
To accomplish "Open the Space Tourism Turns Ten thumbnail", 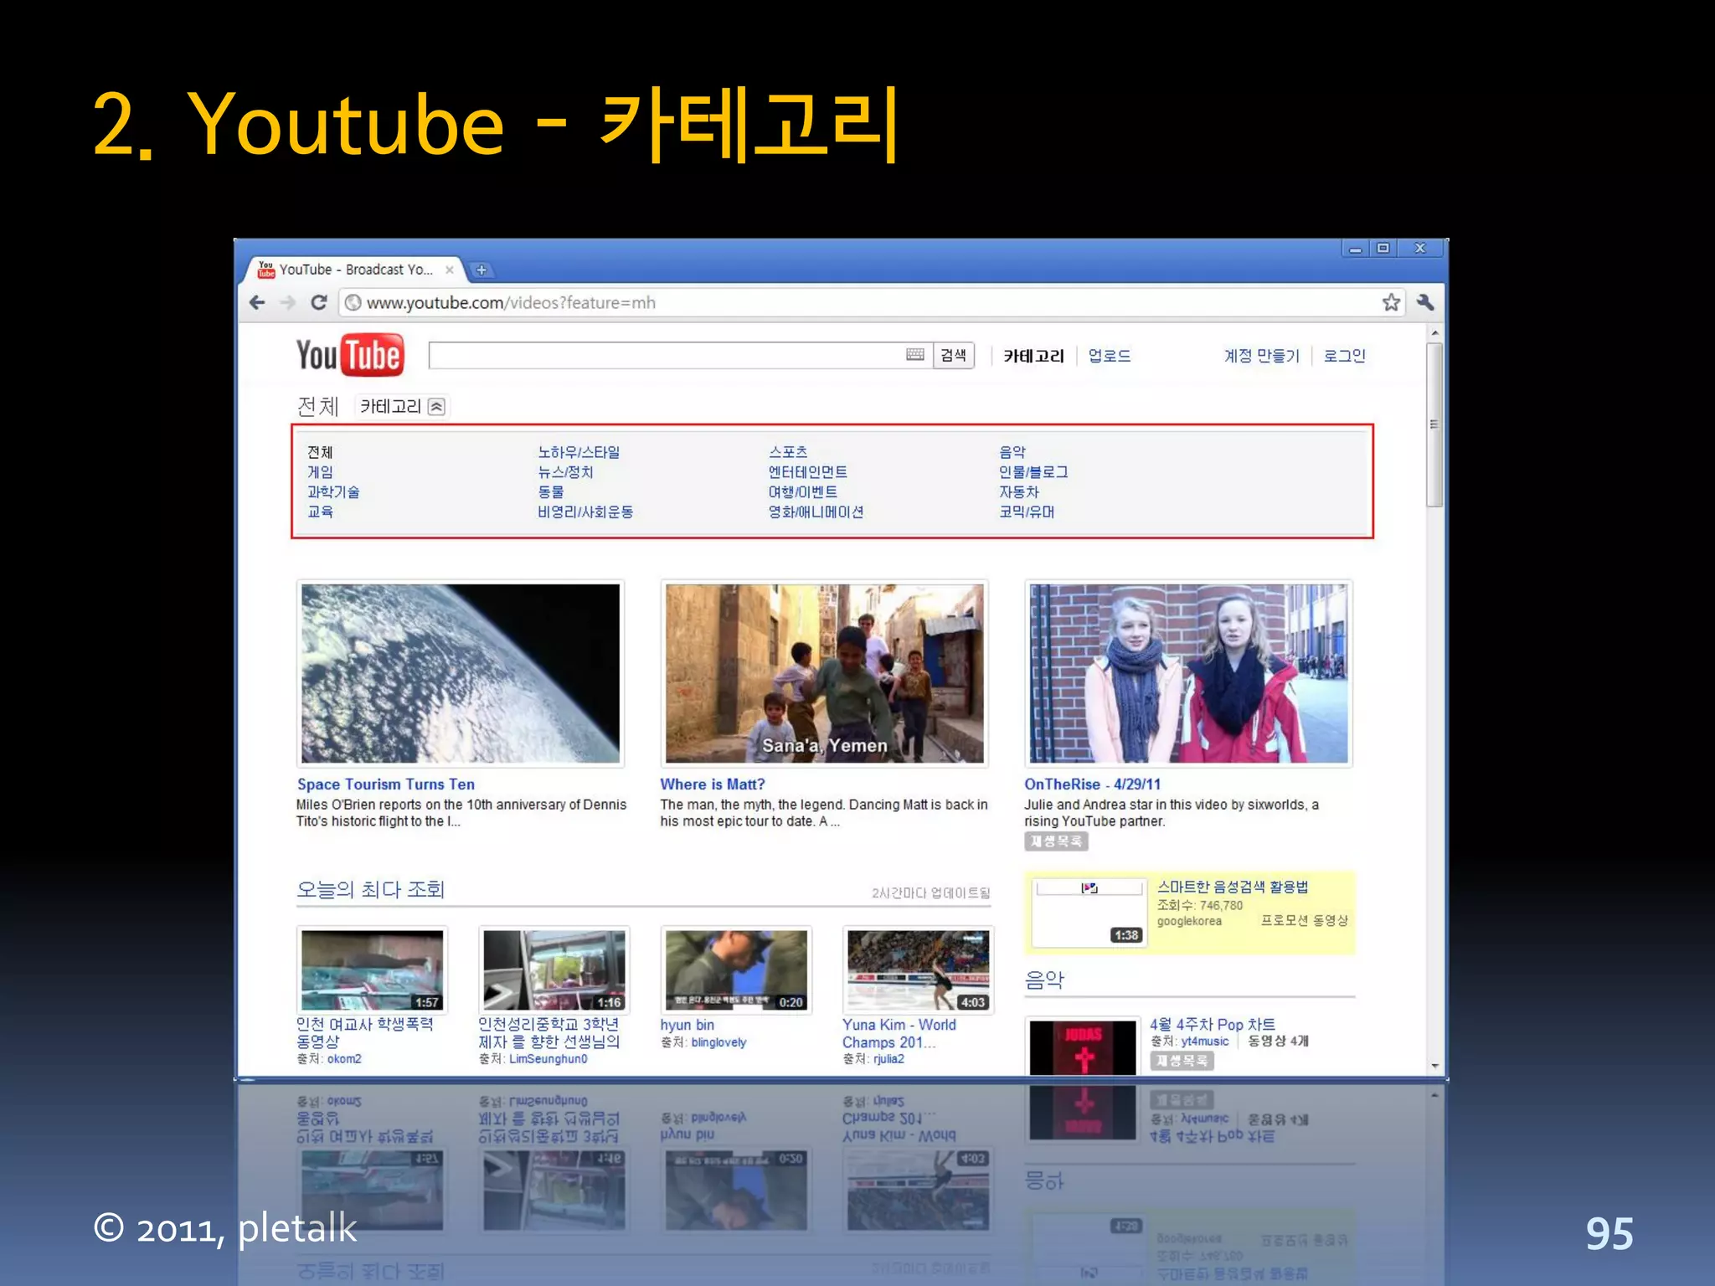I will coord(461,673).
